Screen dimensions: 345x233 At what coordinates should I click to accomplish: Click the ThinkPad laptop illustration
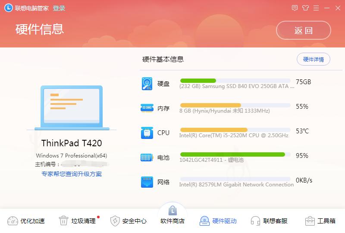click(72, 108)
